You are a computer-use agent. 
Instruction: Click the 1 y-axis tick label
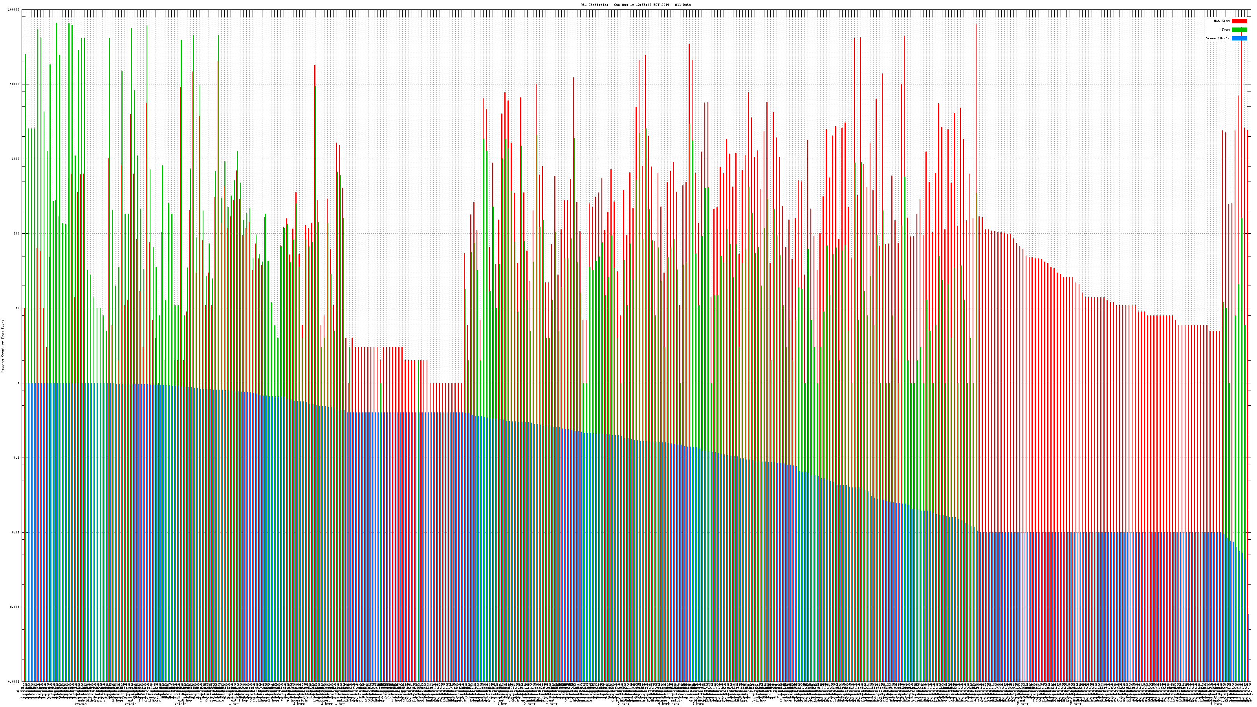[x=19, y=383]
